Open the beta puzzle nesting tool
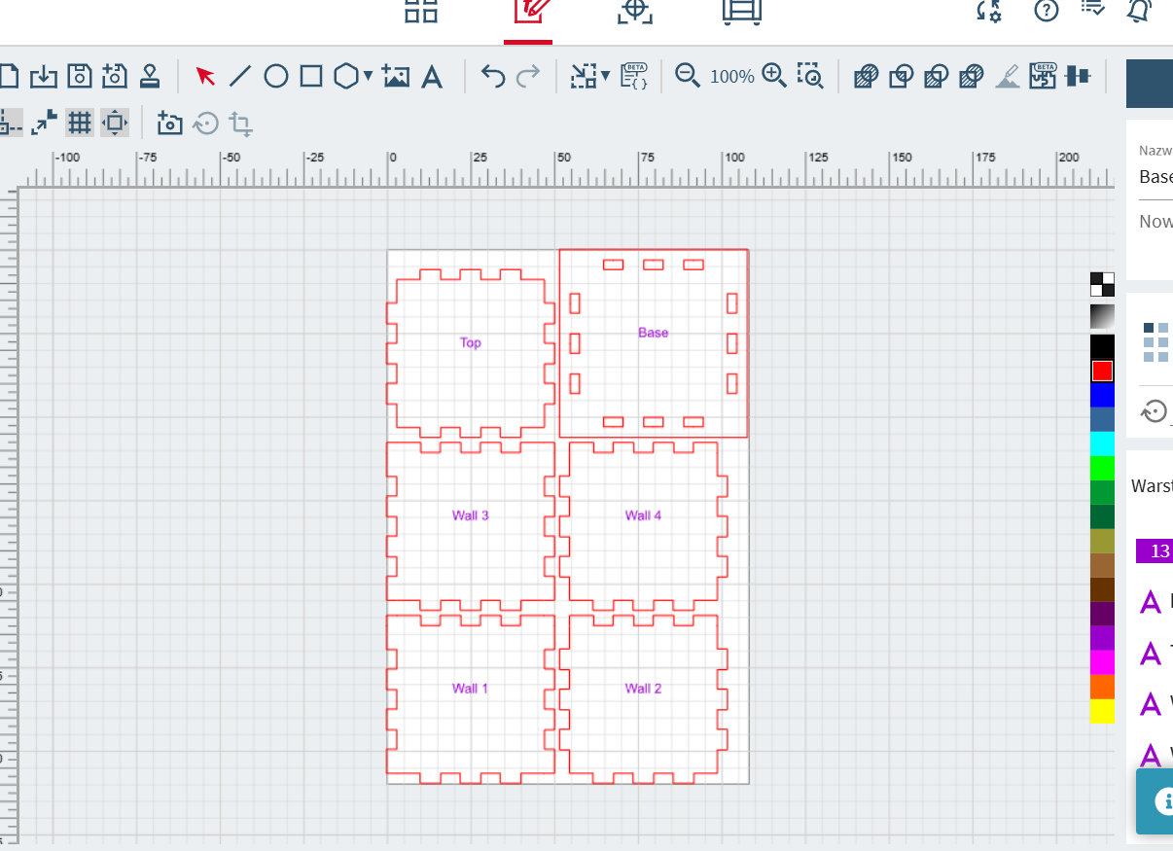This screenshot has width=1173, height=851. pos(1044,76)
